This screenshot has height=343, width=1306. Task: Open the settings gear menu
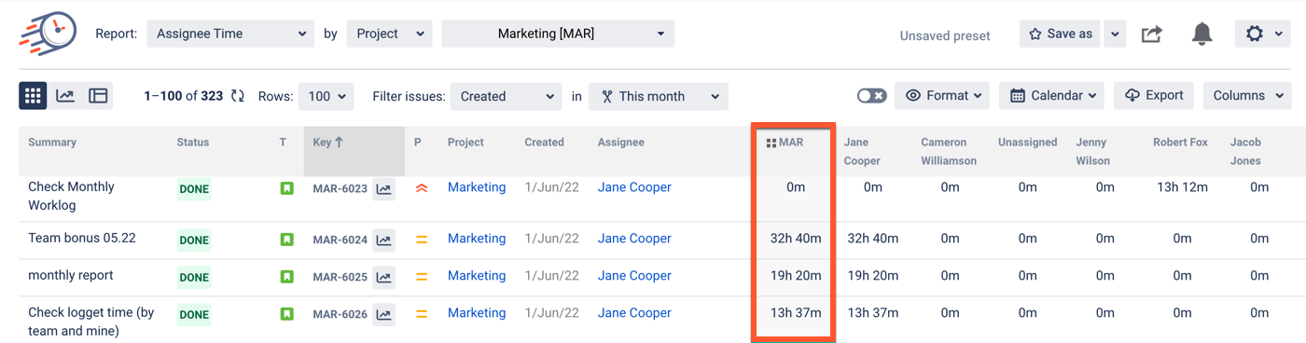[1262, 34]
